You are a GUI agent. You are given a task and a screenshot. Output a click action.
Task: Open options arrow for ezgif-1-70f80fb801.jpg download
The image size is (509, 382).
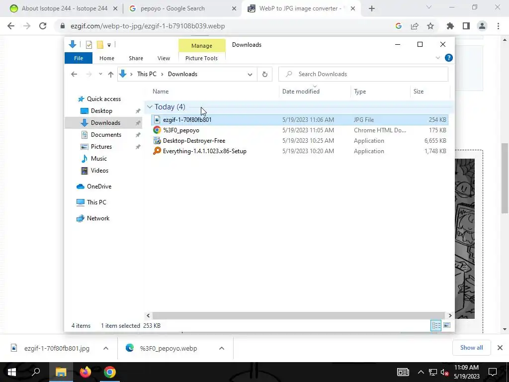click(x=106, y=348)
